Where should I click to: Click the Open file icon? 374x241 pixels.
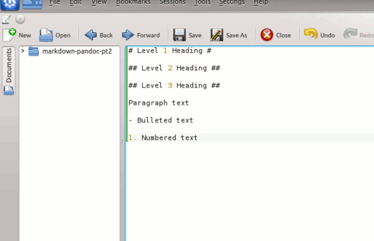pos(46,35)
